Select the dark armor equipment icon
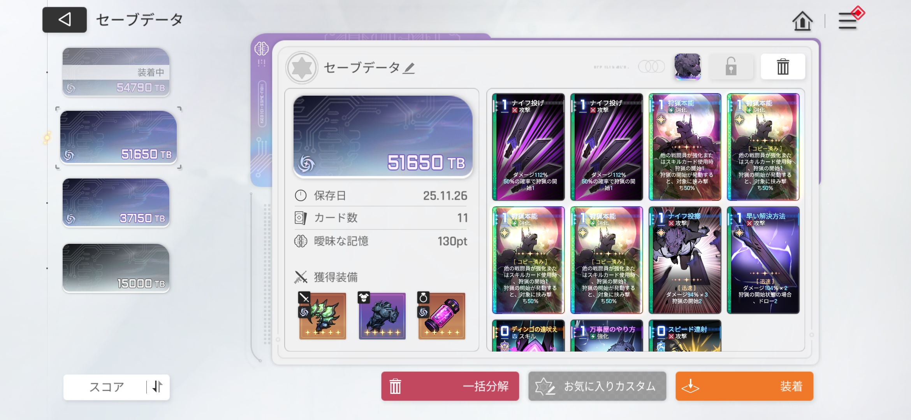Image resolution: width=911 pixels, height=420 pixels. 382,315
